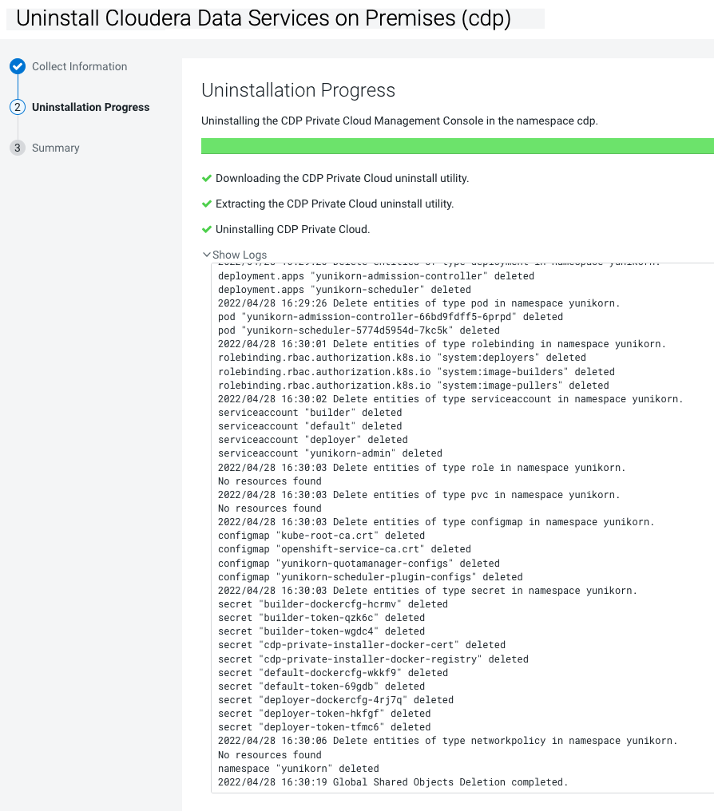Click the Show Logs label text
The image size is (714, 811).
tap(240, 255)
